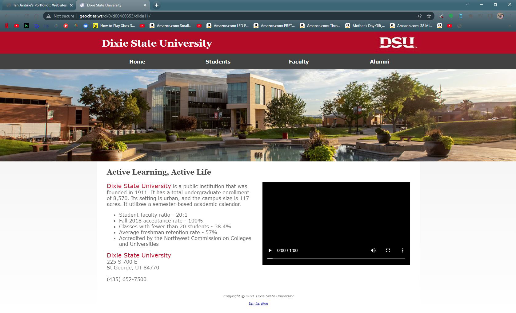Click the 'Dixie State University' page header title
516x313 pixels.
click(x=157, y=43)
